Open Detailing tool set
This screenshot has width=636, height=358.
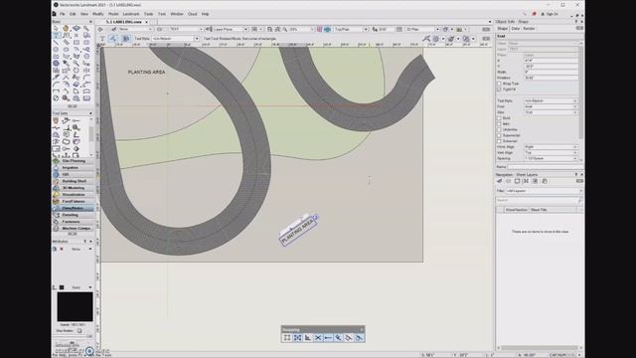pos(73,215)
